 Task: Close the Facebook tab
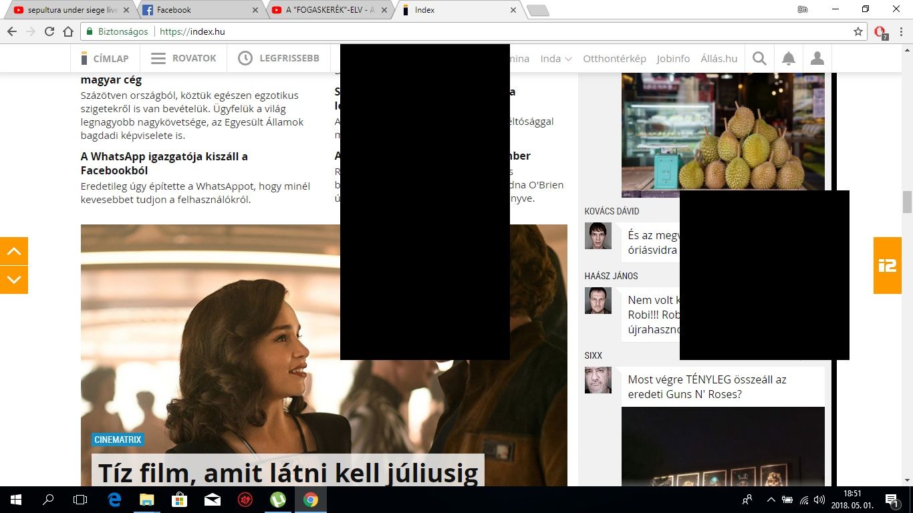coord(255,10)
